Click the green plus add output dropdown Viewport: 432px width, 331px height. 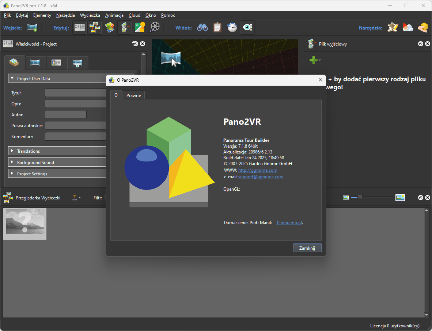[315, 60]
